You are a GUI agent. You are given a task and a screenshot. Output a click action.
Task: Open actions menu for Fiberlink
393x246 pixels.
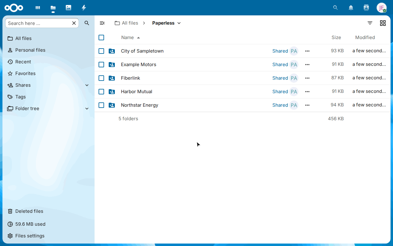[307, 78]
